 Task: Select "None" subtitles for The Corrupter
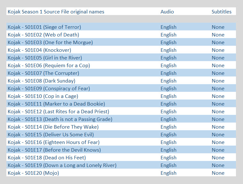(x=218, y=73)
